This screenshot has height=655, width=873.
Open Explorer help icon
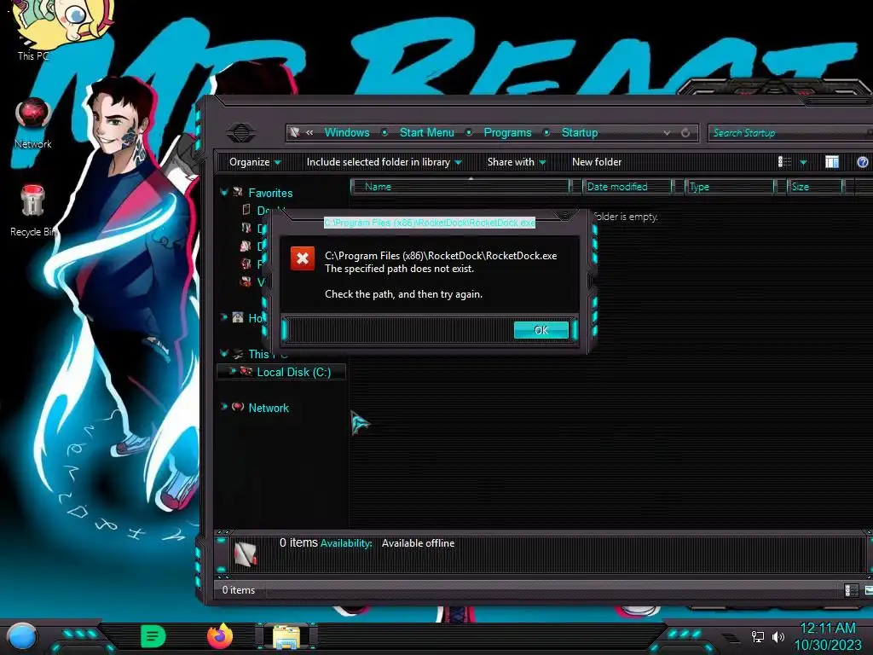pos(863,162)
